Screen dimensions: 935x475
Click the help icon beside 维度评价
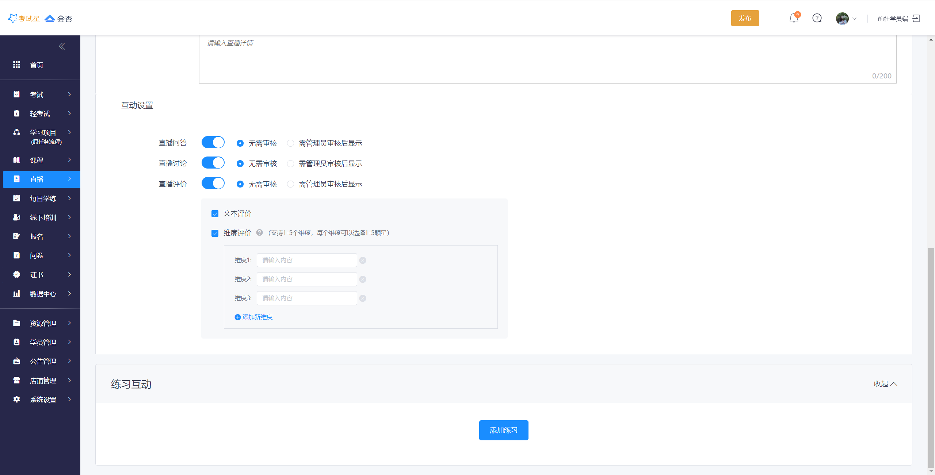coord(259,232)
